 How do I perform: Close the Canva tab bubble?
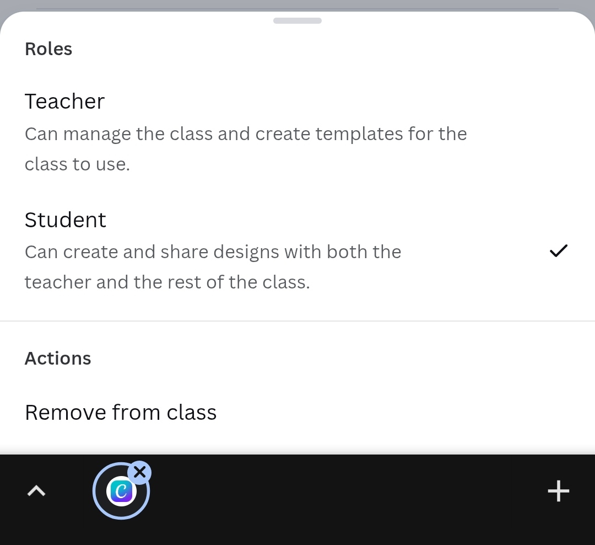(x=140, y=472)
